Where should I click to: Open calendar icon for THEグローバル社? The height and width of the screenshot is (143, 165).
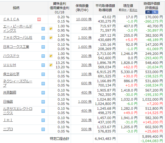43,38
